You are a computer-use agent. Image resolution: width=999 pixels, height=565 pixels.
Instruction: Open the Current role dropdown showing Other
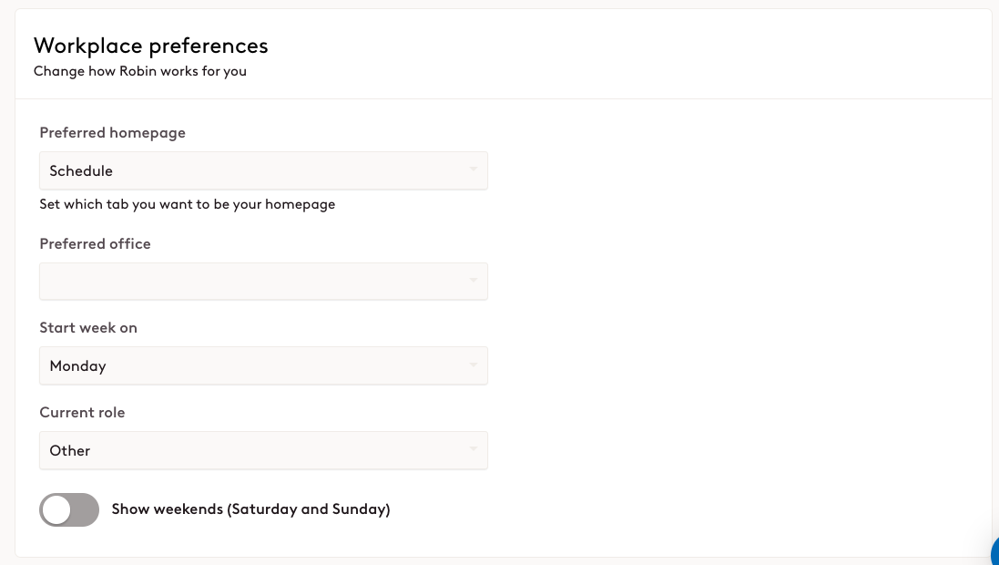tap(263, 450)
